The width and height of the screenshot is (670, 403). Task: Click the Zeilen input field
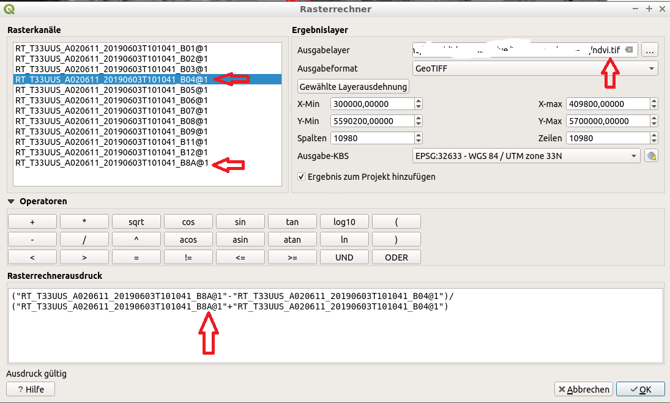tap(606, 138)
